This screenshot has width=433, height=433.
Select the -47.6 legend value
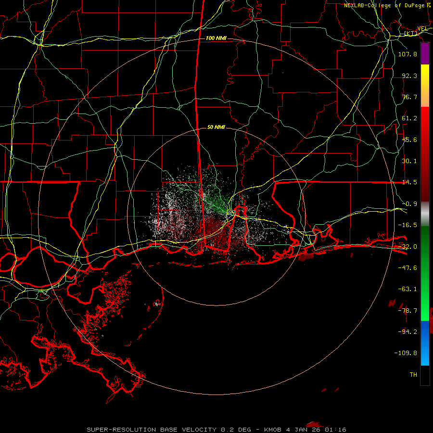point(408,268)
